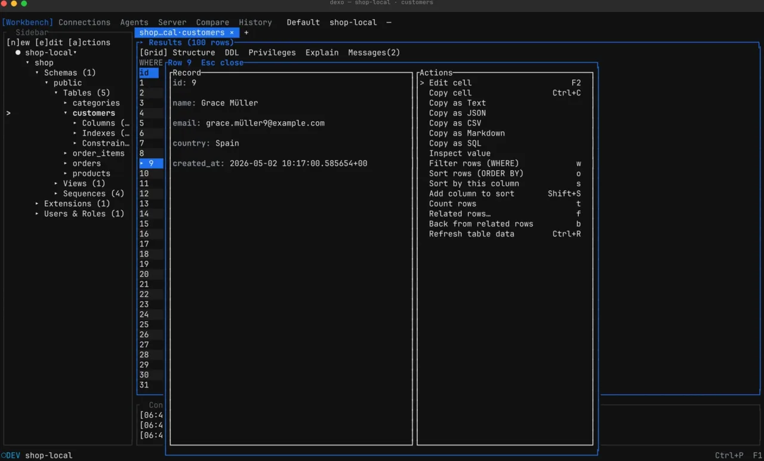Click the [a]ctions sidebar button
Viewport: 764px width, 461px height.
coord(89,42)
